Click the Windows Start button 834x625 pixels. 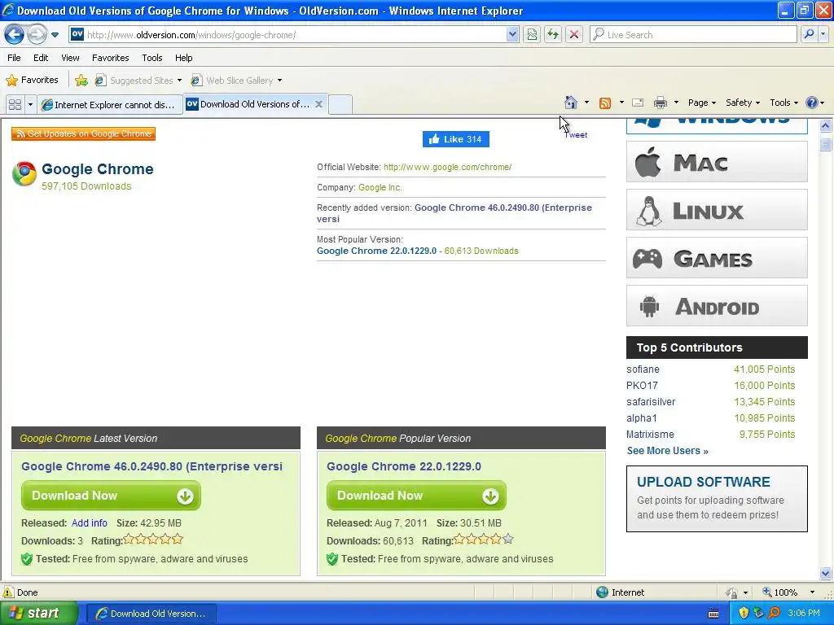38,614
